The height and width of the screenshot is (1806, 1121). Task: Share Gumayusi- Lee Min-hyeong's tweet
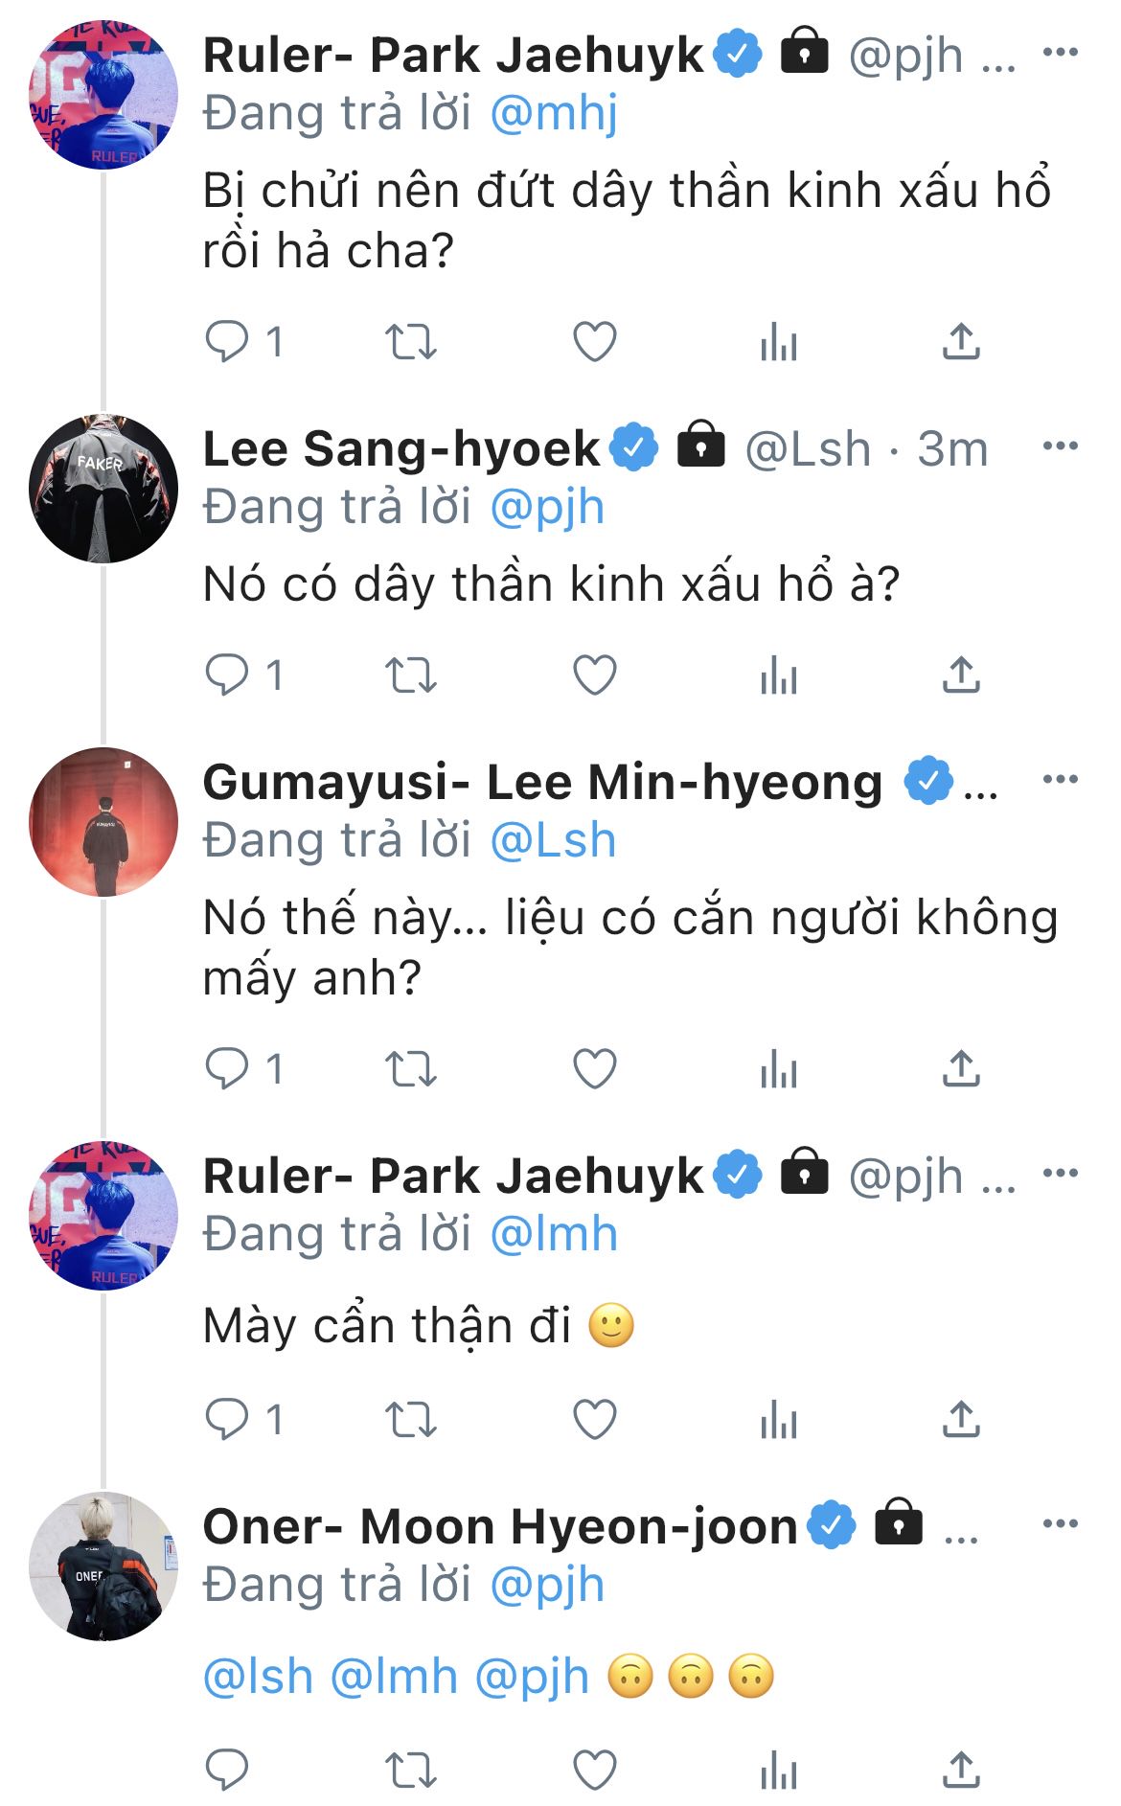961,1068
